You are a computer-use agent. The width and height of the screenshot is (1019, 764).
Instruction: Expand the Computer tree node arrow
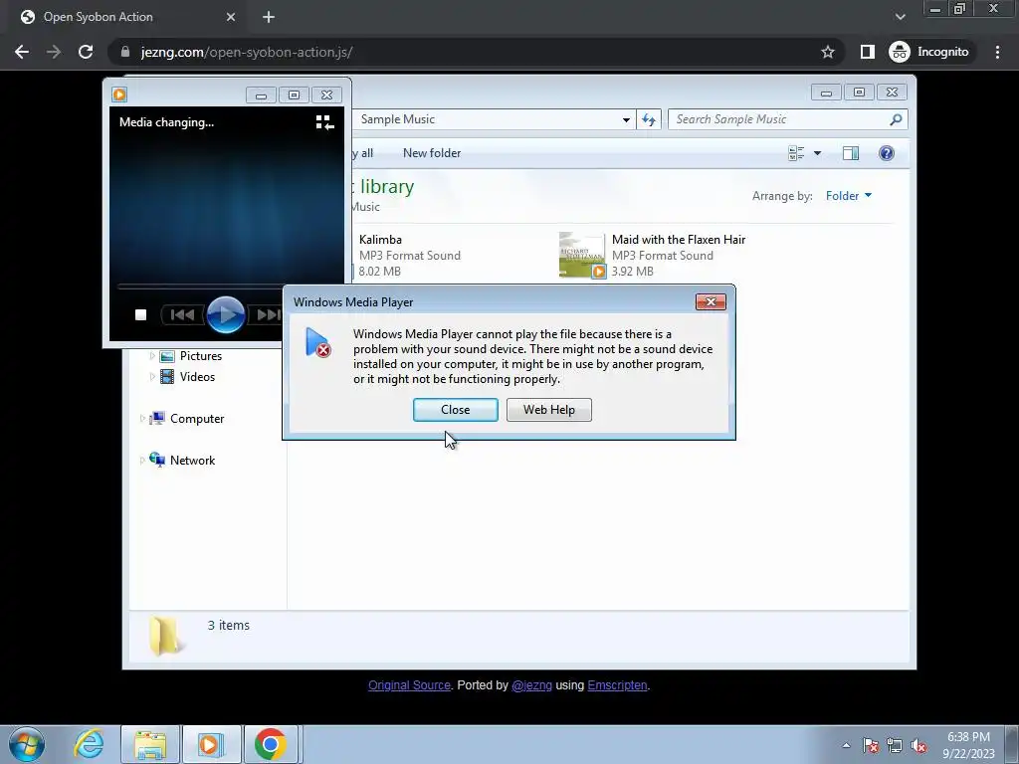point(141,419)
